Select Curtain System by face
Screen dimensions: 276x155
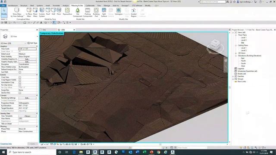point(42,12)
